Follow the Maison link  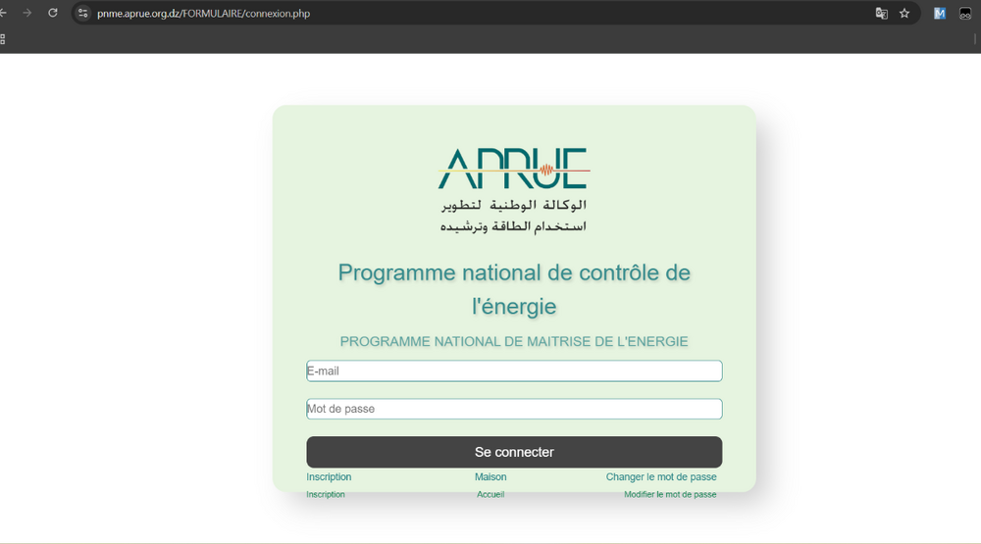click(490, 477)
